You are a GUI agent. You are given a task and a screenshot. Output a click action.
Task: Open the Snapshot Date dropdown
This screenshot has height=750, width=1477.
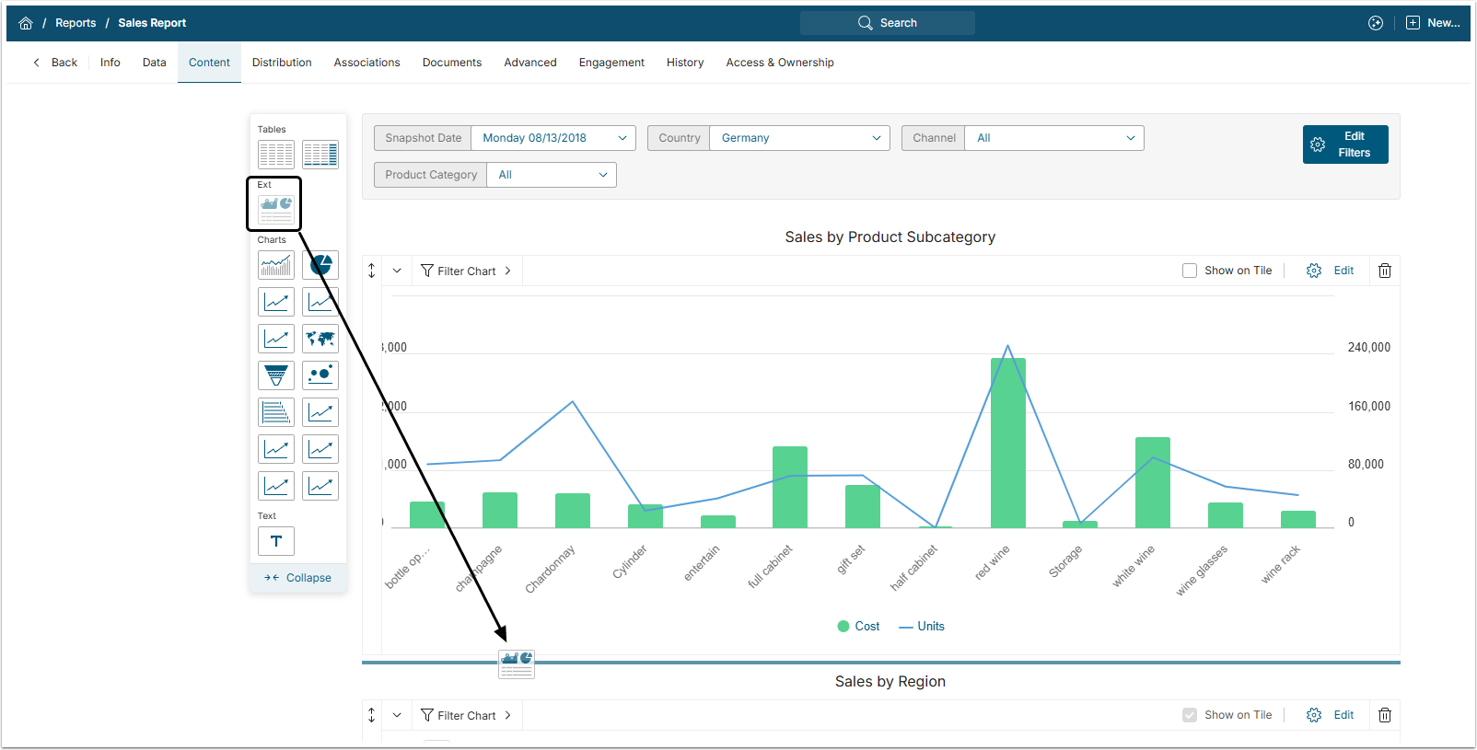click(x=552, y=138)
